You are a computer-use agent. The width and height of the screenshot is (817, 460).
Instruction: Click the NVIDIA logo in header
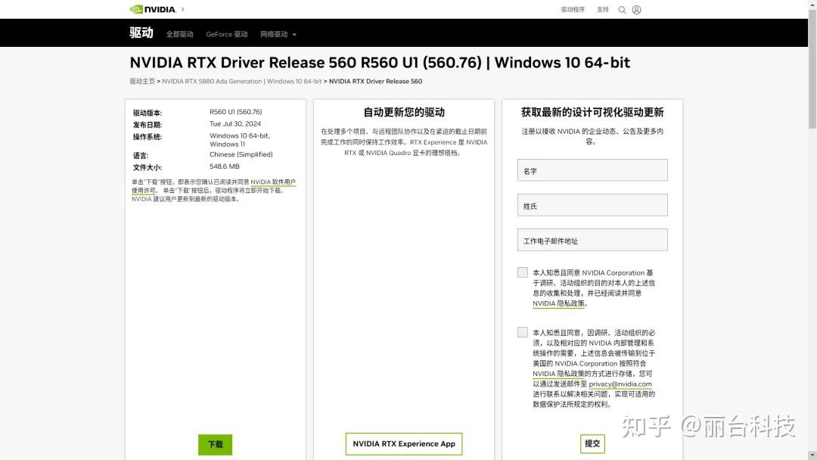coord(153,9)
